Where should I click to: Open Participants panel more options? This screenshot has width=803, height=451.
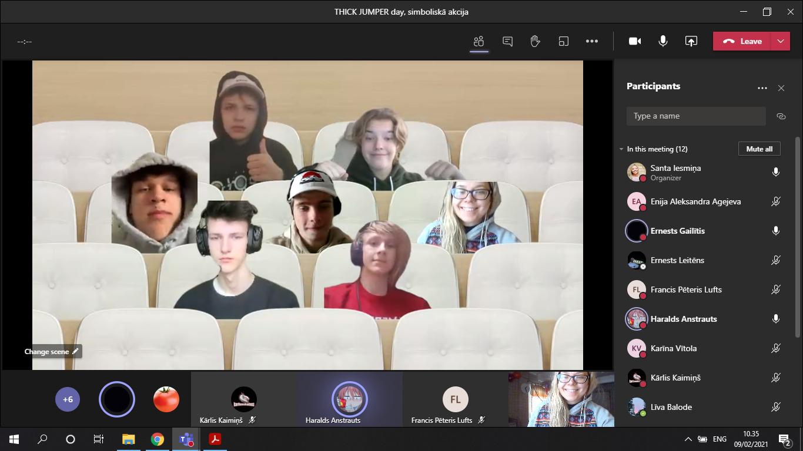pos(762,88)
